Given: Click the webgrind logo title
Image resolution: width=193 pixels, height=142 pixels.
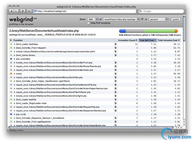Looking at the screenshot, I should click(x=21, y=19).
